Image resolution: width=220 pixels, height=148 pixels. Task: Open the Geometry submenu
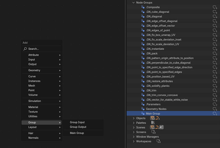(41, 70)
